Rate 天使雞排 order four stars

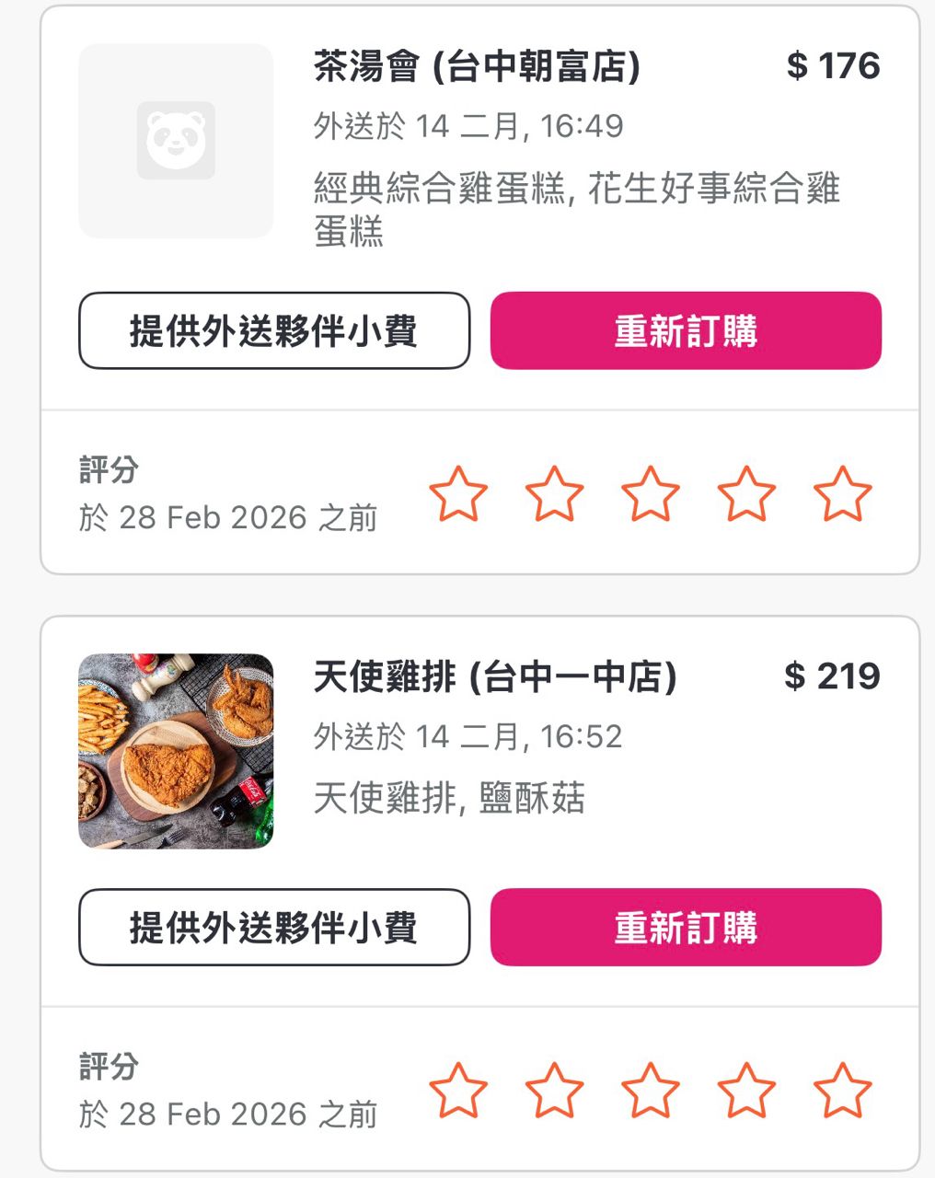click(746, 1090)
